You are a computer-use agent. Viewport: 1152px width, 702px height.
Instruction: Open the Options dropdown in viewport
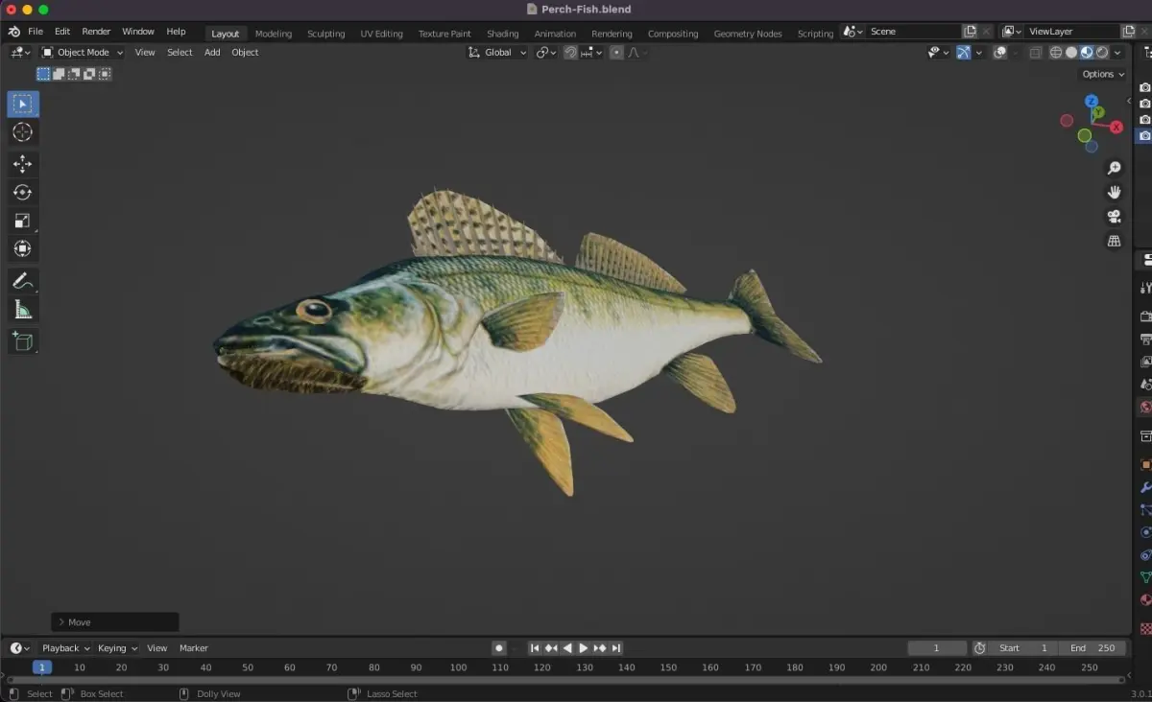point(1103,74)
